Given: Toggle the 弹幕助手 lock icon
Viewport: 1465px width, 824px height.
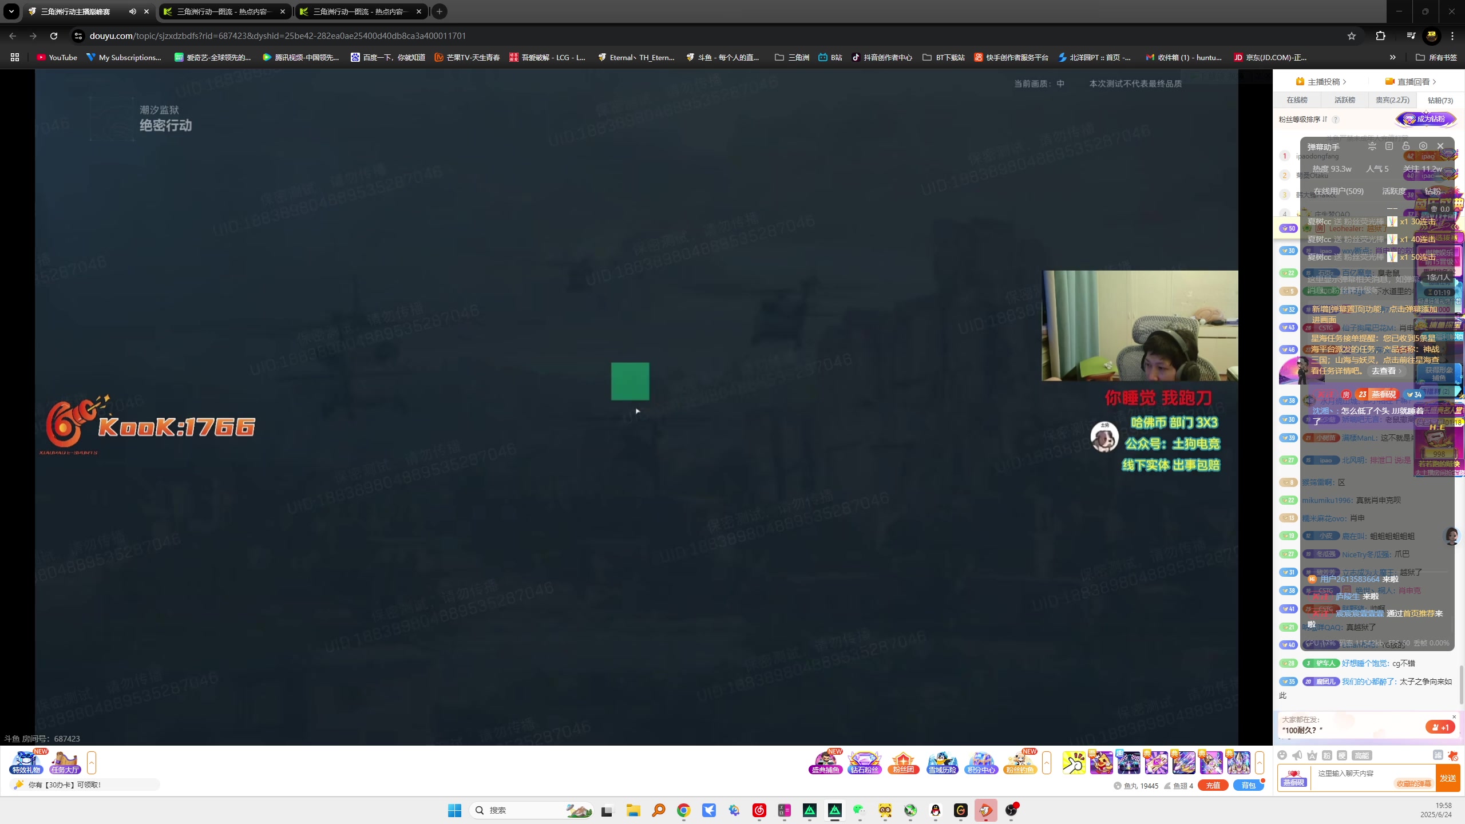Looking at the screenshot, I should [1406, 146].
